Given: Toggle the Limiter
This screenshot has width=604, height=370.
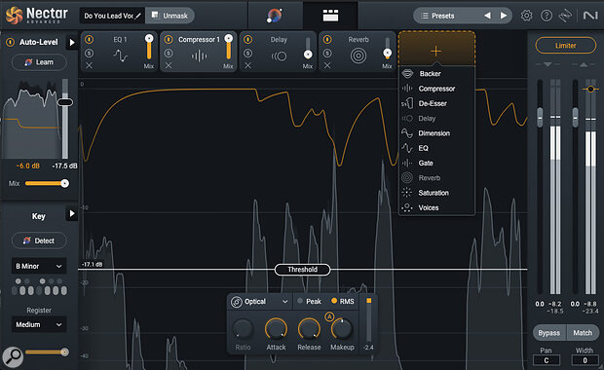Looking at the screenshot, I should [565, 46].
